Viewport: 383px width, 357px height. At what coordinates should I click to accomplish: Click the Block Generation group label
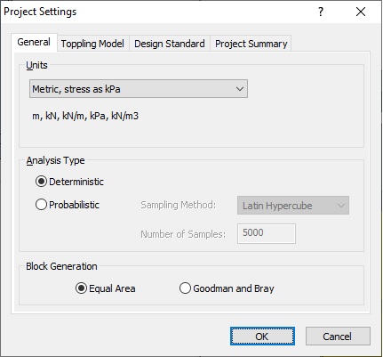tap(61, 266)
